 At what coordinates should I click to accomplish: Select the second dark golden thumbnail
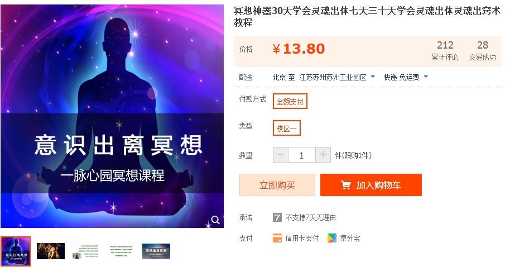tap(51, 251)
